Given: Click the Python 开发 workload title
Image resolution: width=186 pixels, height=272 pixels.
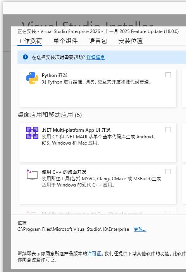Looking at the screenshot, I should [x=55, y=75].
